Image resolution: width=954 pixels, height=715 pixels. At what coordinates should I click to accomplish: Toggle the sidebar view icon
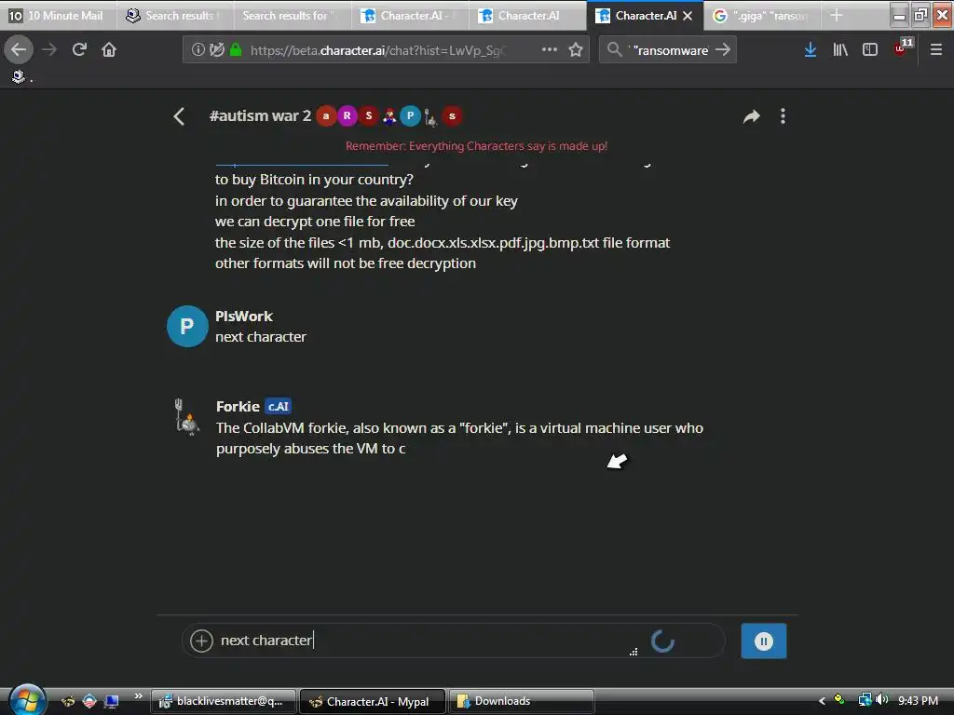click(x=870, y=50)
